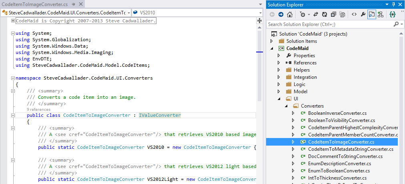Click the open UI folder icon
This screenshot has height=184, width=405.
tap(289, 98)
